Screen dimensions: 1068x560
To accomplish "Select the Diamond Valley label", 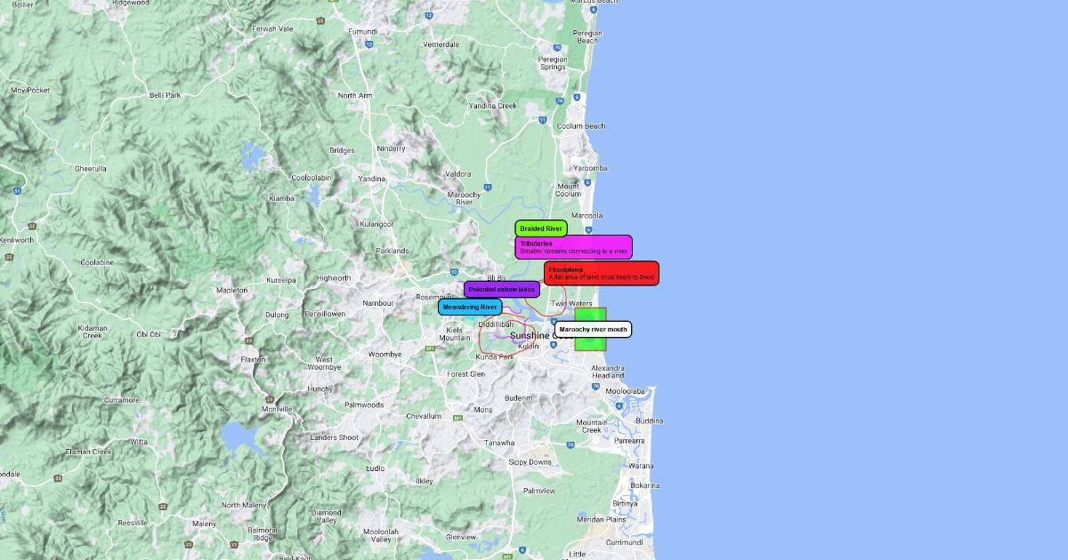I will pos(326,516).
